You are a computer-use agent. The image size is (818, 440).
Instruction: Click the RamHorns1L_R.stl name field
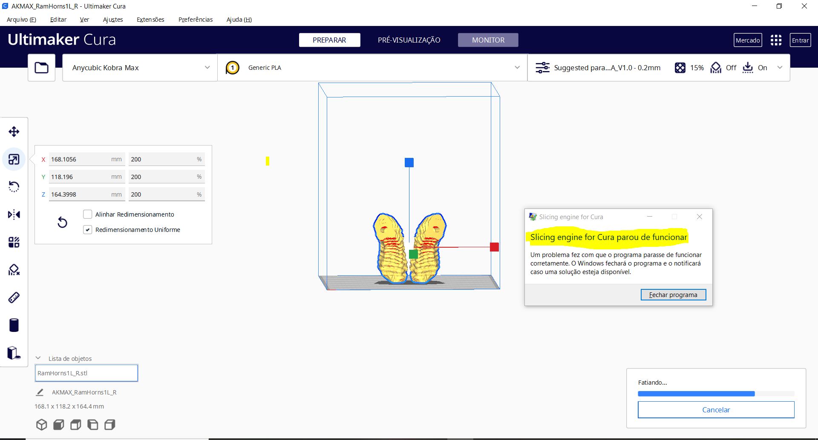pyautogui.click(x=86, y=373)
